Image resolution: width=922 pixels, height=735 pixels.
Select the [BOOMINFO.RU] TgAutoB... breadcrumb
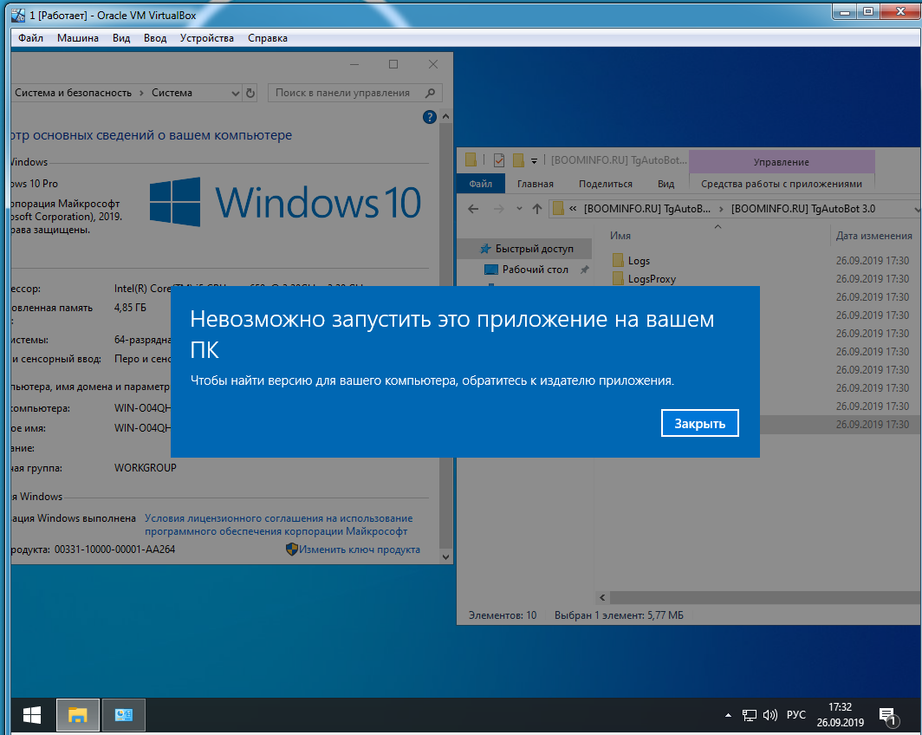click(x=646, y=209)
